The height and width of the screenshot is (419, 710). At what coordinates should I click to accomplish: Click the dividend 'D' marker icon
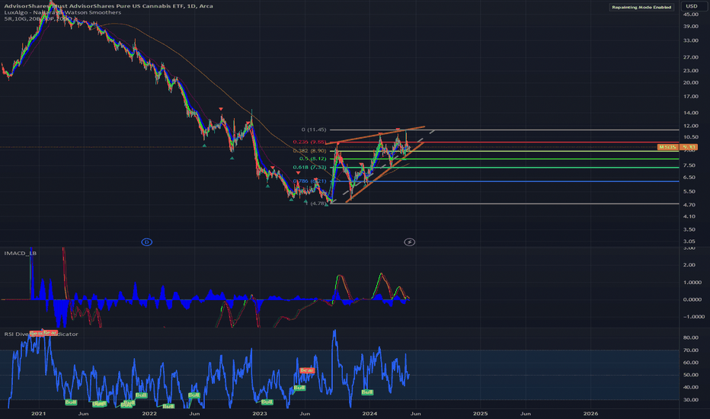[147, 242]
